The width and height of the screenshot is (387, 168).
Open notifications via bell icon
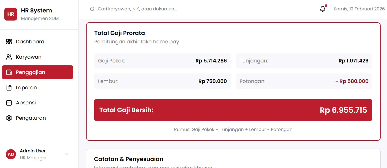click(x=323, y=9)
